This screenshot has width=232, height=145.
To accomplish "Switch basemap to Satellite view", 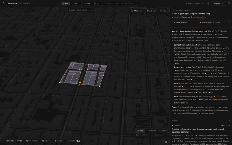I will tap(151, 131).
